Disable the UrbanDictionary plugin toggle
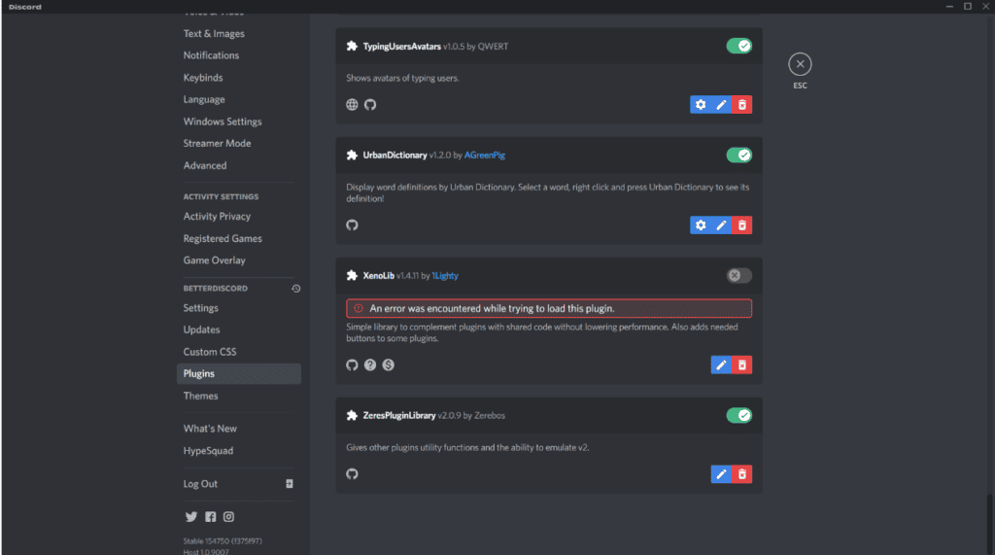Viewport: 995px width, 555px height. coord(739,155)
